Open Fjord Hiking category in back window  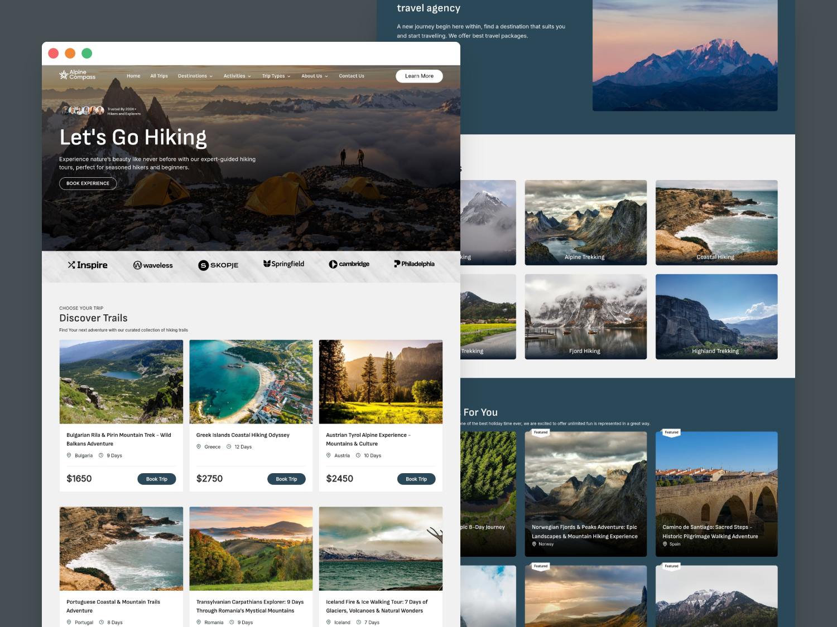(586, 317)
